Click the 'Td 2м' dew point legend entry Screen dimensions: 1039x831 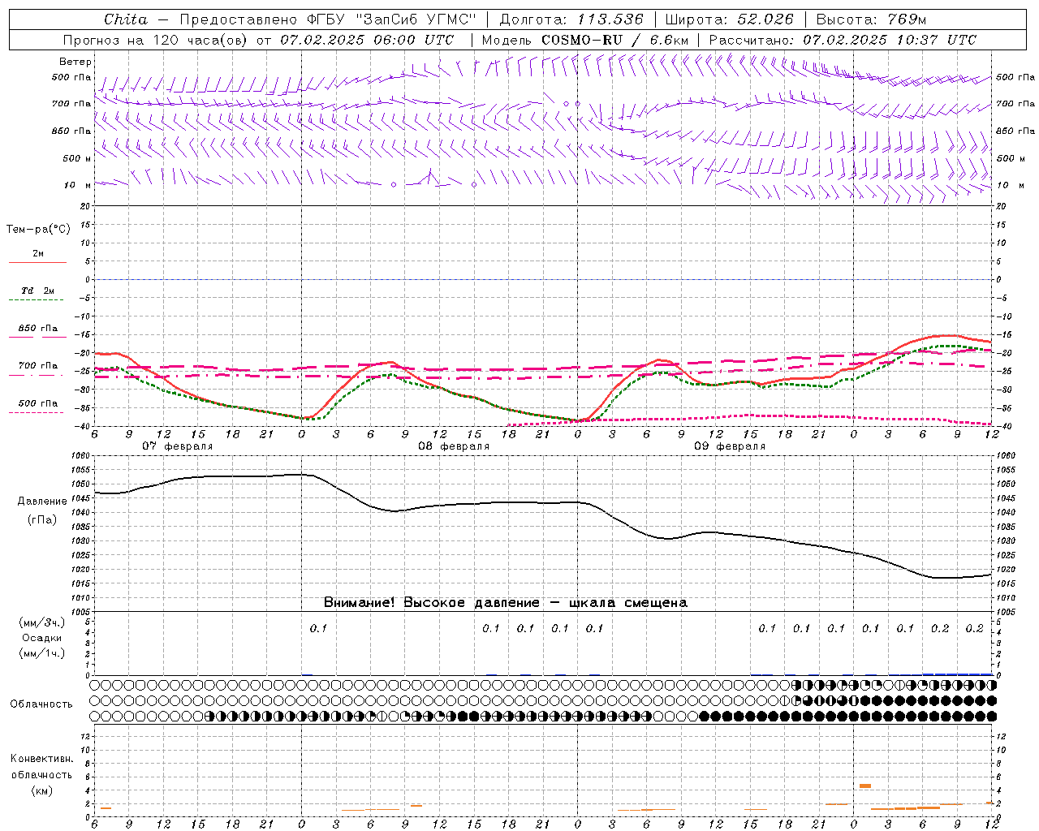(38, 291)
